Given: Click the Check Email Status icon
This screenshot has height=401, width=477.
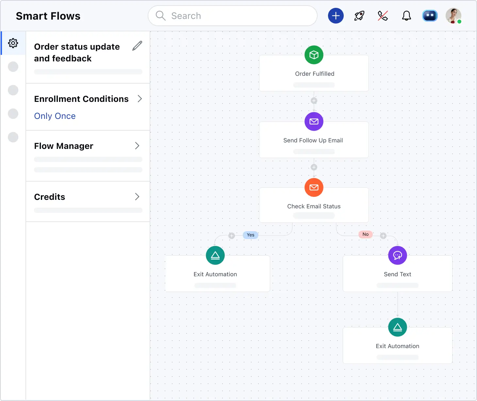Looking at the screenshot, I should 314,187.
